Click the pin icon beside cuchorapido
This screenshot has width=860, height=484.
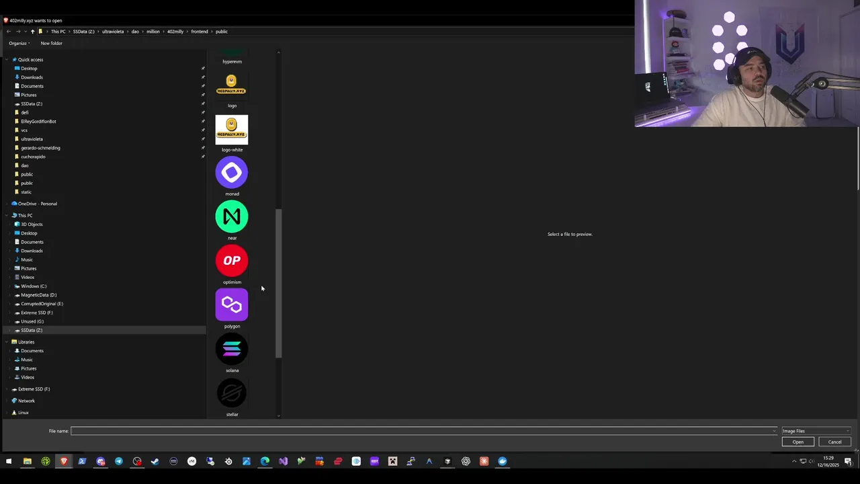(x=203, y=157)
